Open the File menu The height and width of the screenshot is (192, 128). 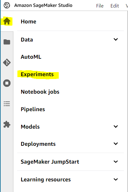pos(100,6)
